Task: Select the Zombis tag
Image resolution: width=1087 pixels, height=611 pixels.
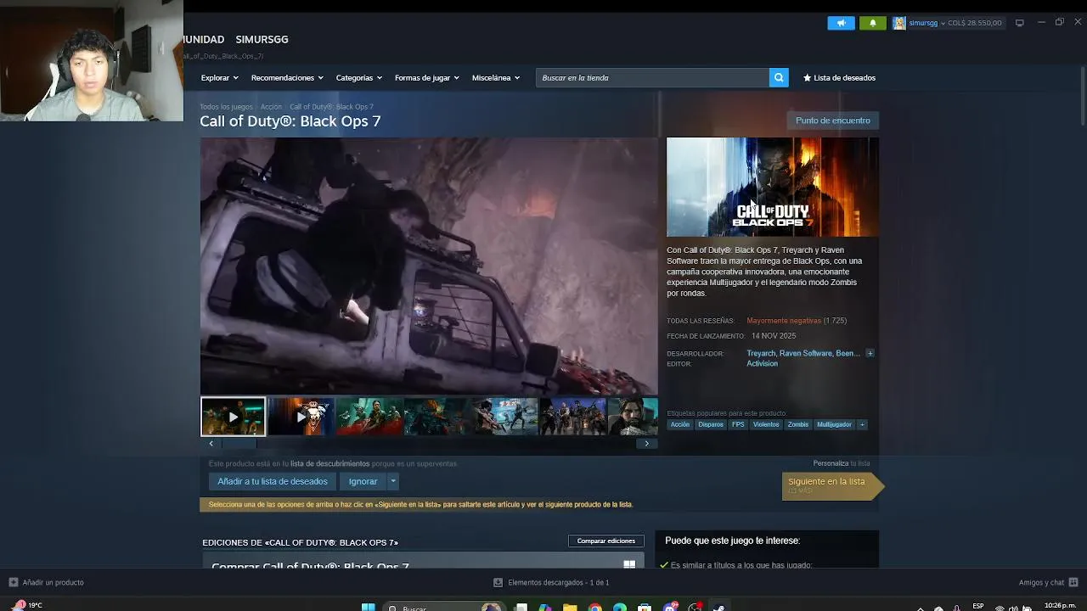Action: point(798,424)
